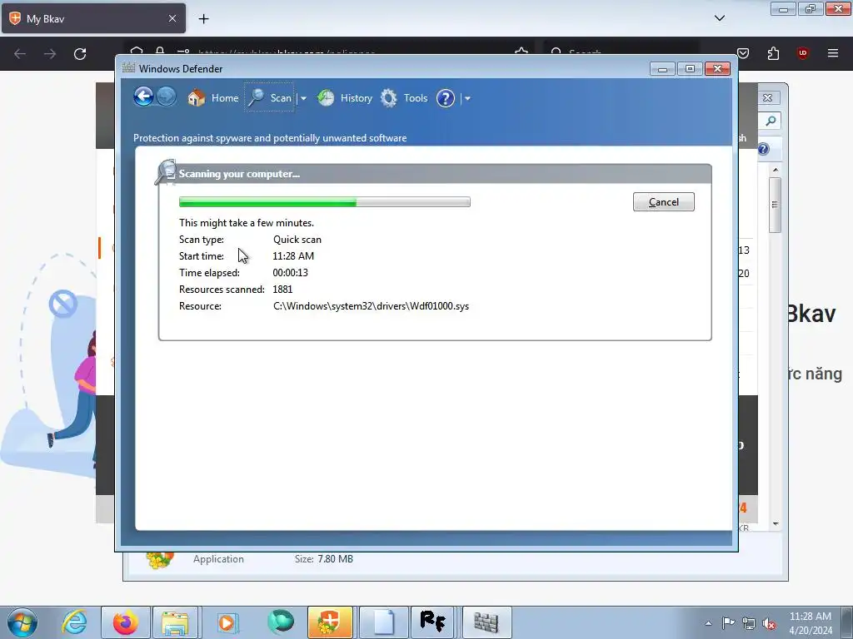The width and height of the screenshot is (853, 639).
Task: Click the Windows Defender title bar icon
Action: pos(129,68)
